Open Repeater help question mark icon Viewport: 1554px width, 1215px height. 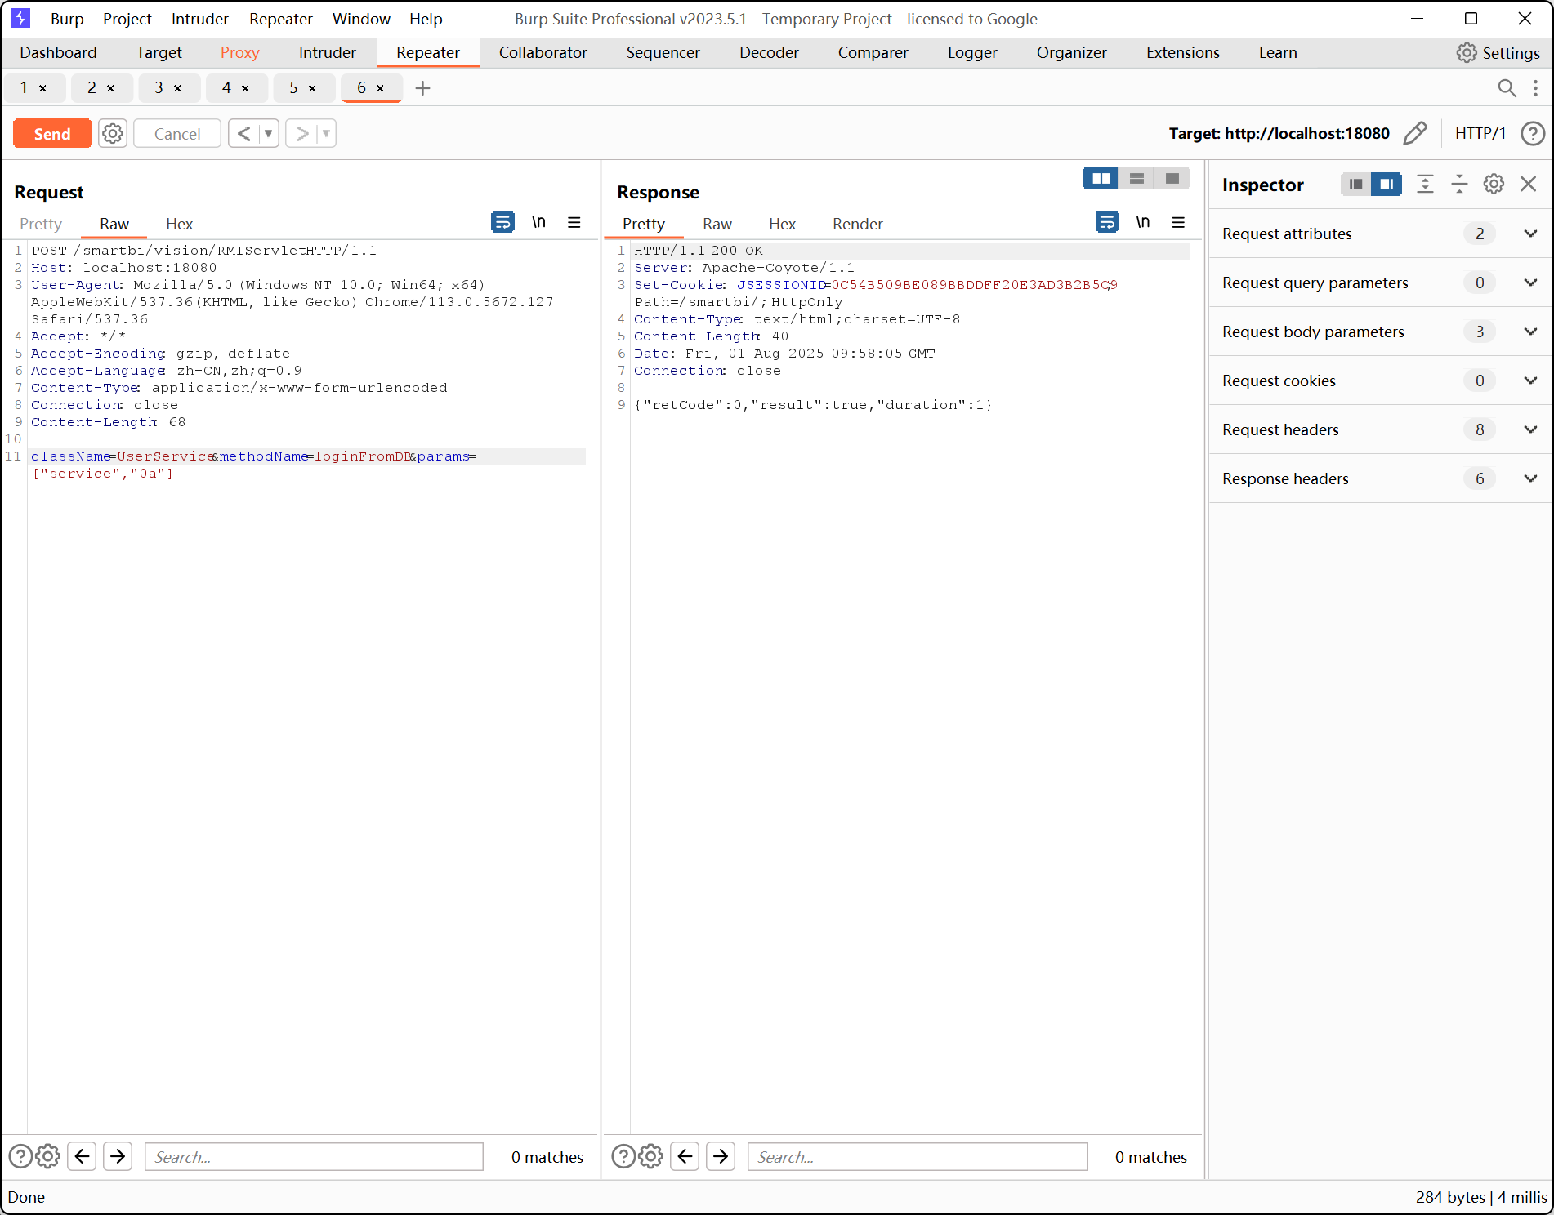click(1533, 133)
